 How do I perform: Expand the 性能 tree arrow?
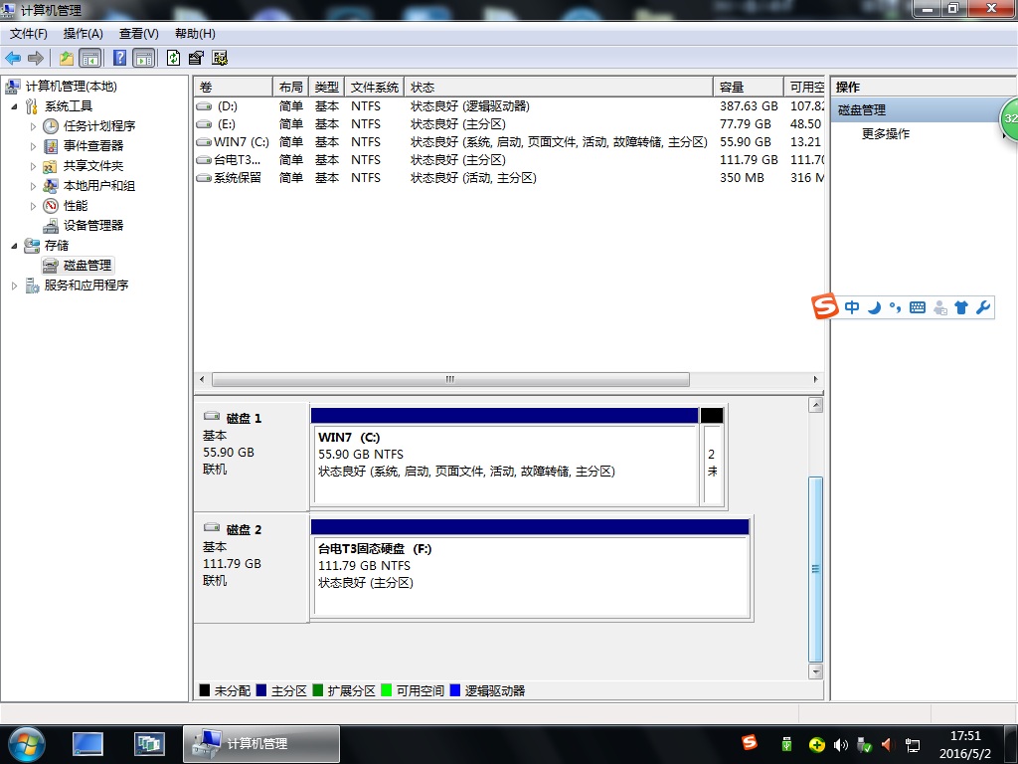(33, 206)
